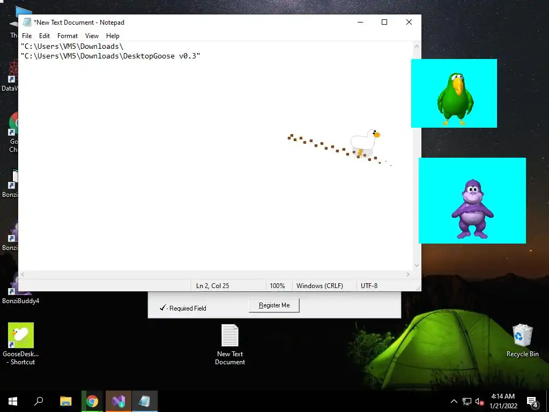Click the Ln 2, Col 25 status entry
549x412 pixels.
point(212,286)
